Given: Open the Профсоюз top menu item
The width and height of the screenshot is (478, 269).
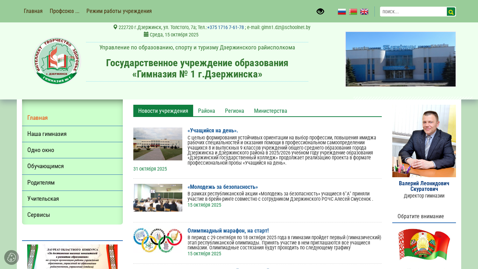Looking at the screenshot, I should (64, 11).
